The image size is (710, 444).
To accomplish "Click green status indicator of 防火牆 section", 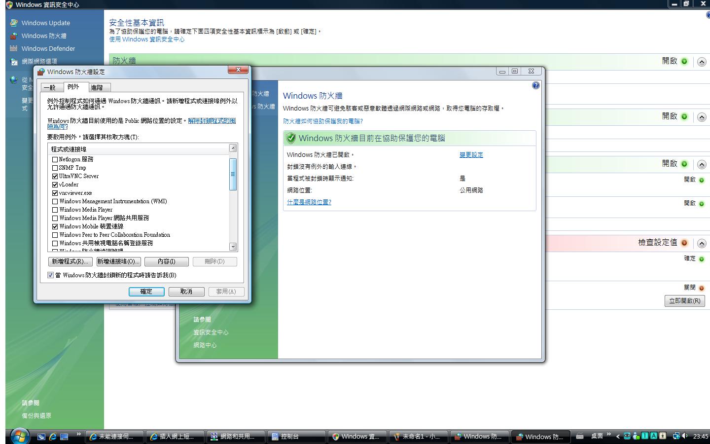I will pos(684,61).
